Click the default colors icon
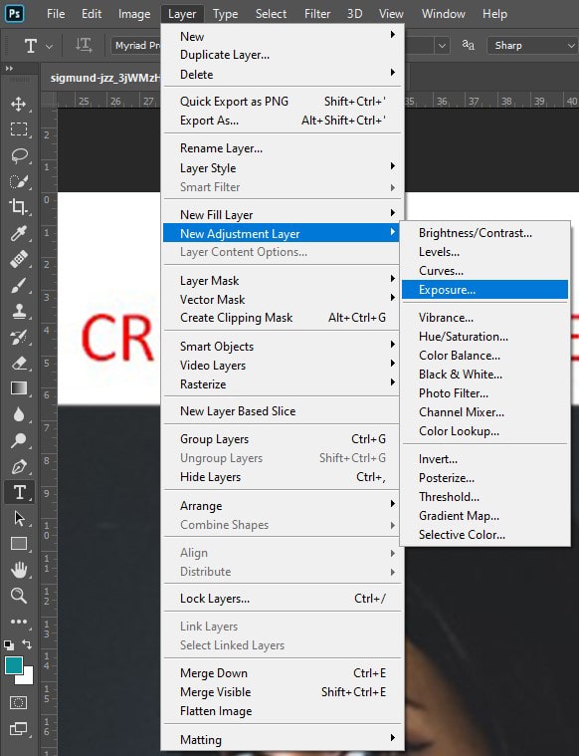Screen dimensions: 579x756 tap(9, 645)
